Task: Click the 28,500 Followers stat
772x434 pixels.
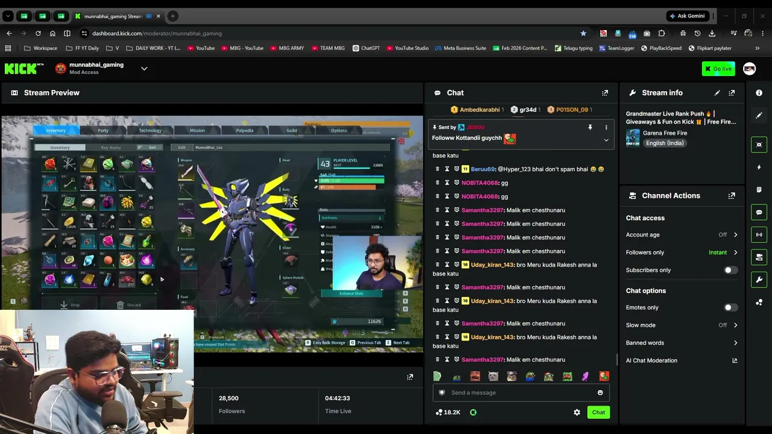Action: 232,404
